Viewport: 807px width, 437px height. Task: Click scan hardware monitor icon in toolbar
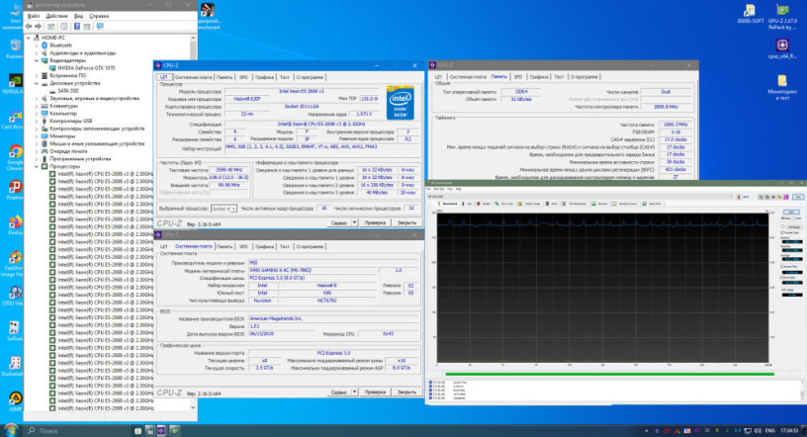[x=100, y=27]
